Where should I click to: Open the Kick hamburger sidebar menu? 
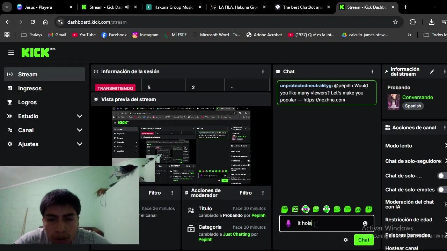click(11, 53)
